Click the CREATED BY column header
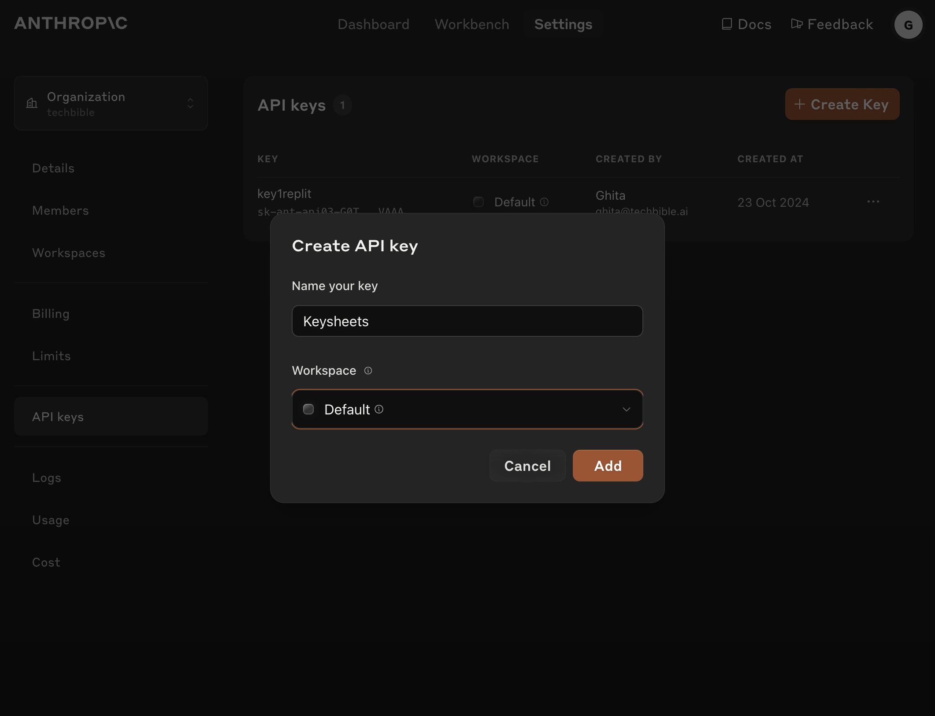Image resolution: width=935 pixels, height=716 pixels. (629, 159)
